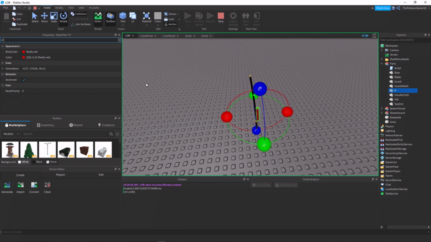
Task: Switch to the PLUGINS ribbon tab
Action: (x=94, y=8)
